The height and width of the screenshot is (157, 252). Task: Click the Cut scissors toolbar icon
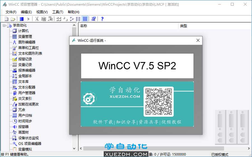(37, 19)
